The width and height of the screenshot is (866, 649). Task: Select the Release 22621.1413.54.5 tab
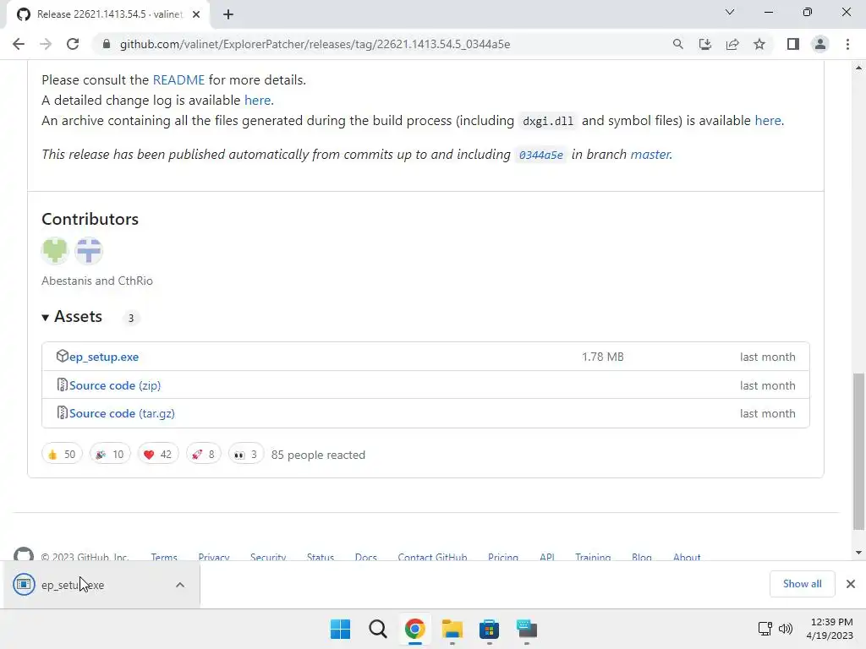tap(108, 14)
